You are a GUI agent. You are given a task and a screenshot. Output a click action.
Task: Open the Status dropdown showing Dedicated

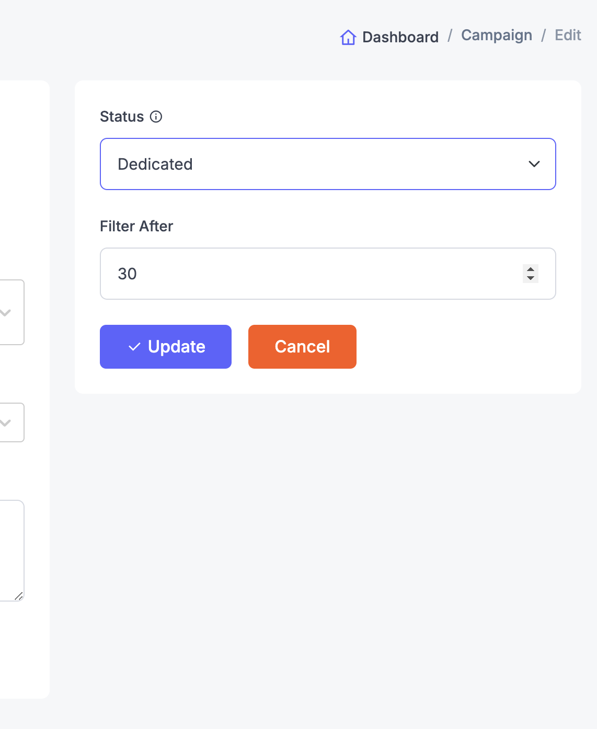(x=328, y=164)
